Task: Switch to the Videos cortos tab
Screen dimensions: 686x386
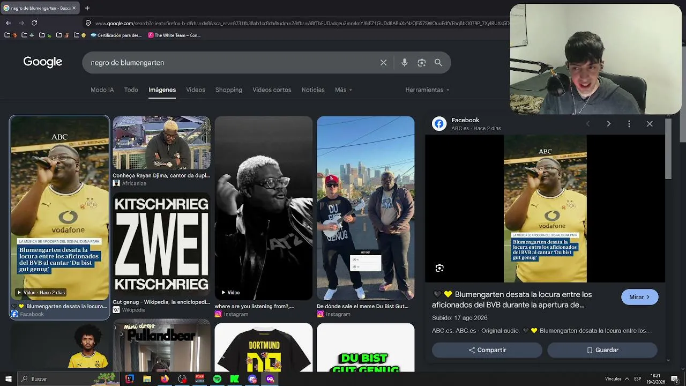Action: [272, 90]
